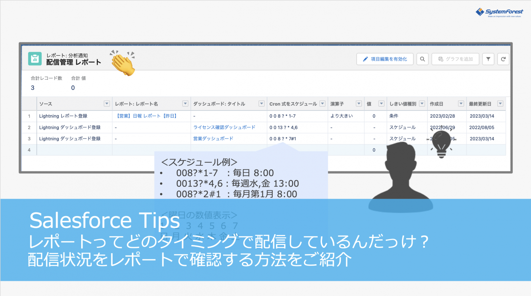Open the 営業ダッシュボード link

(x=213, y=139)
